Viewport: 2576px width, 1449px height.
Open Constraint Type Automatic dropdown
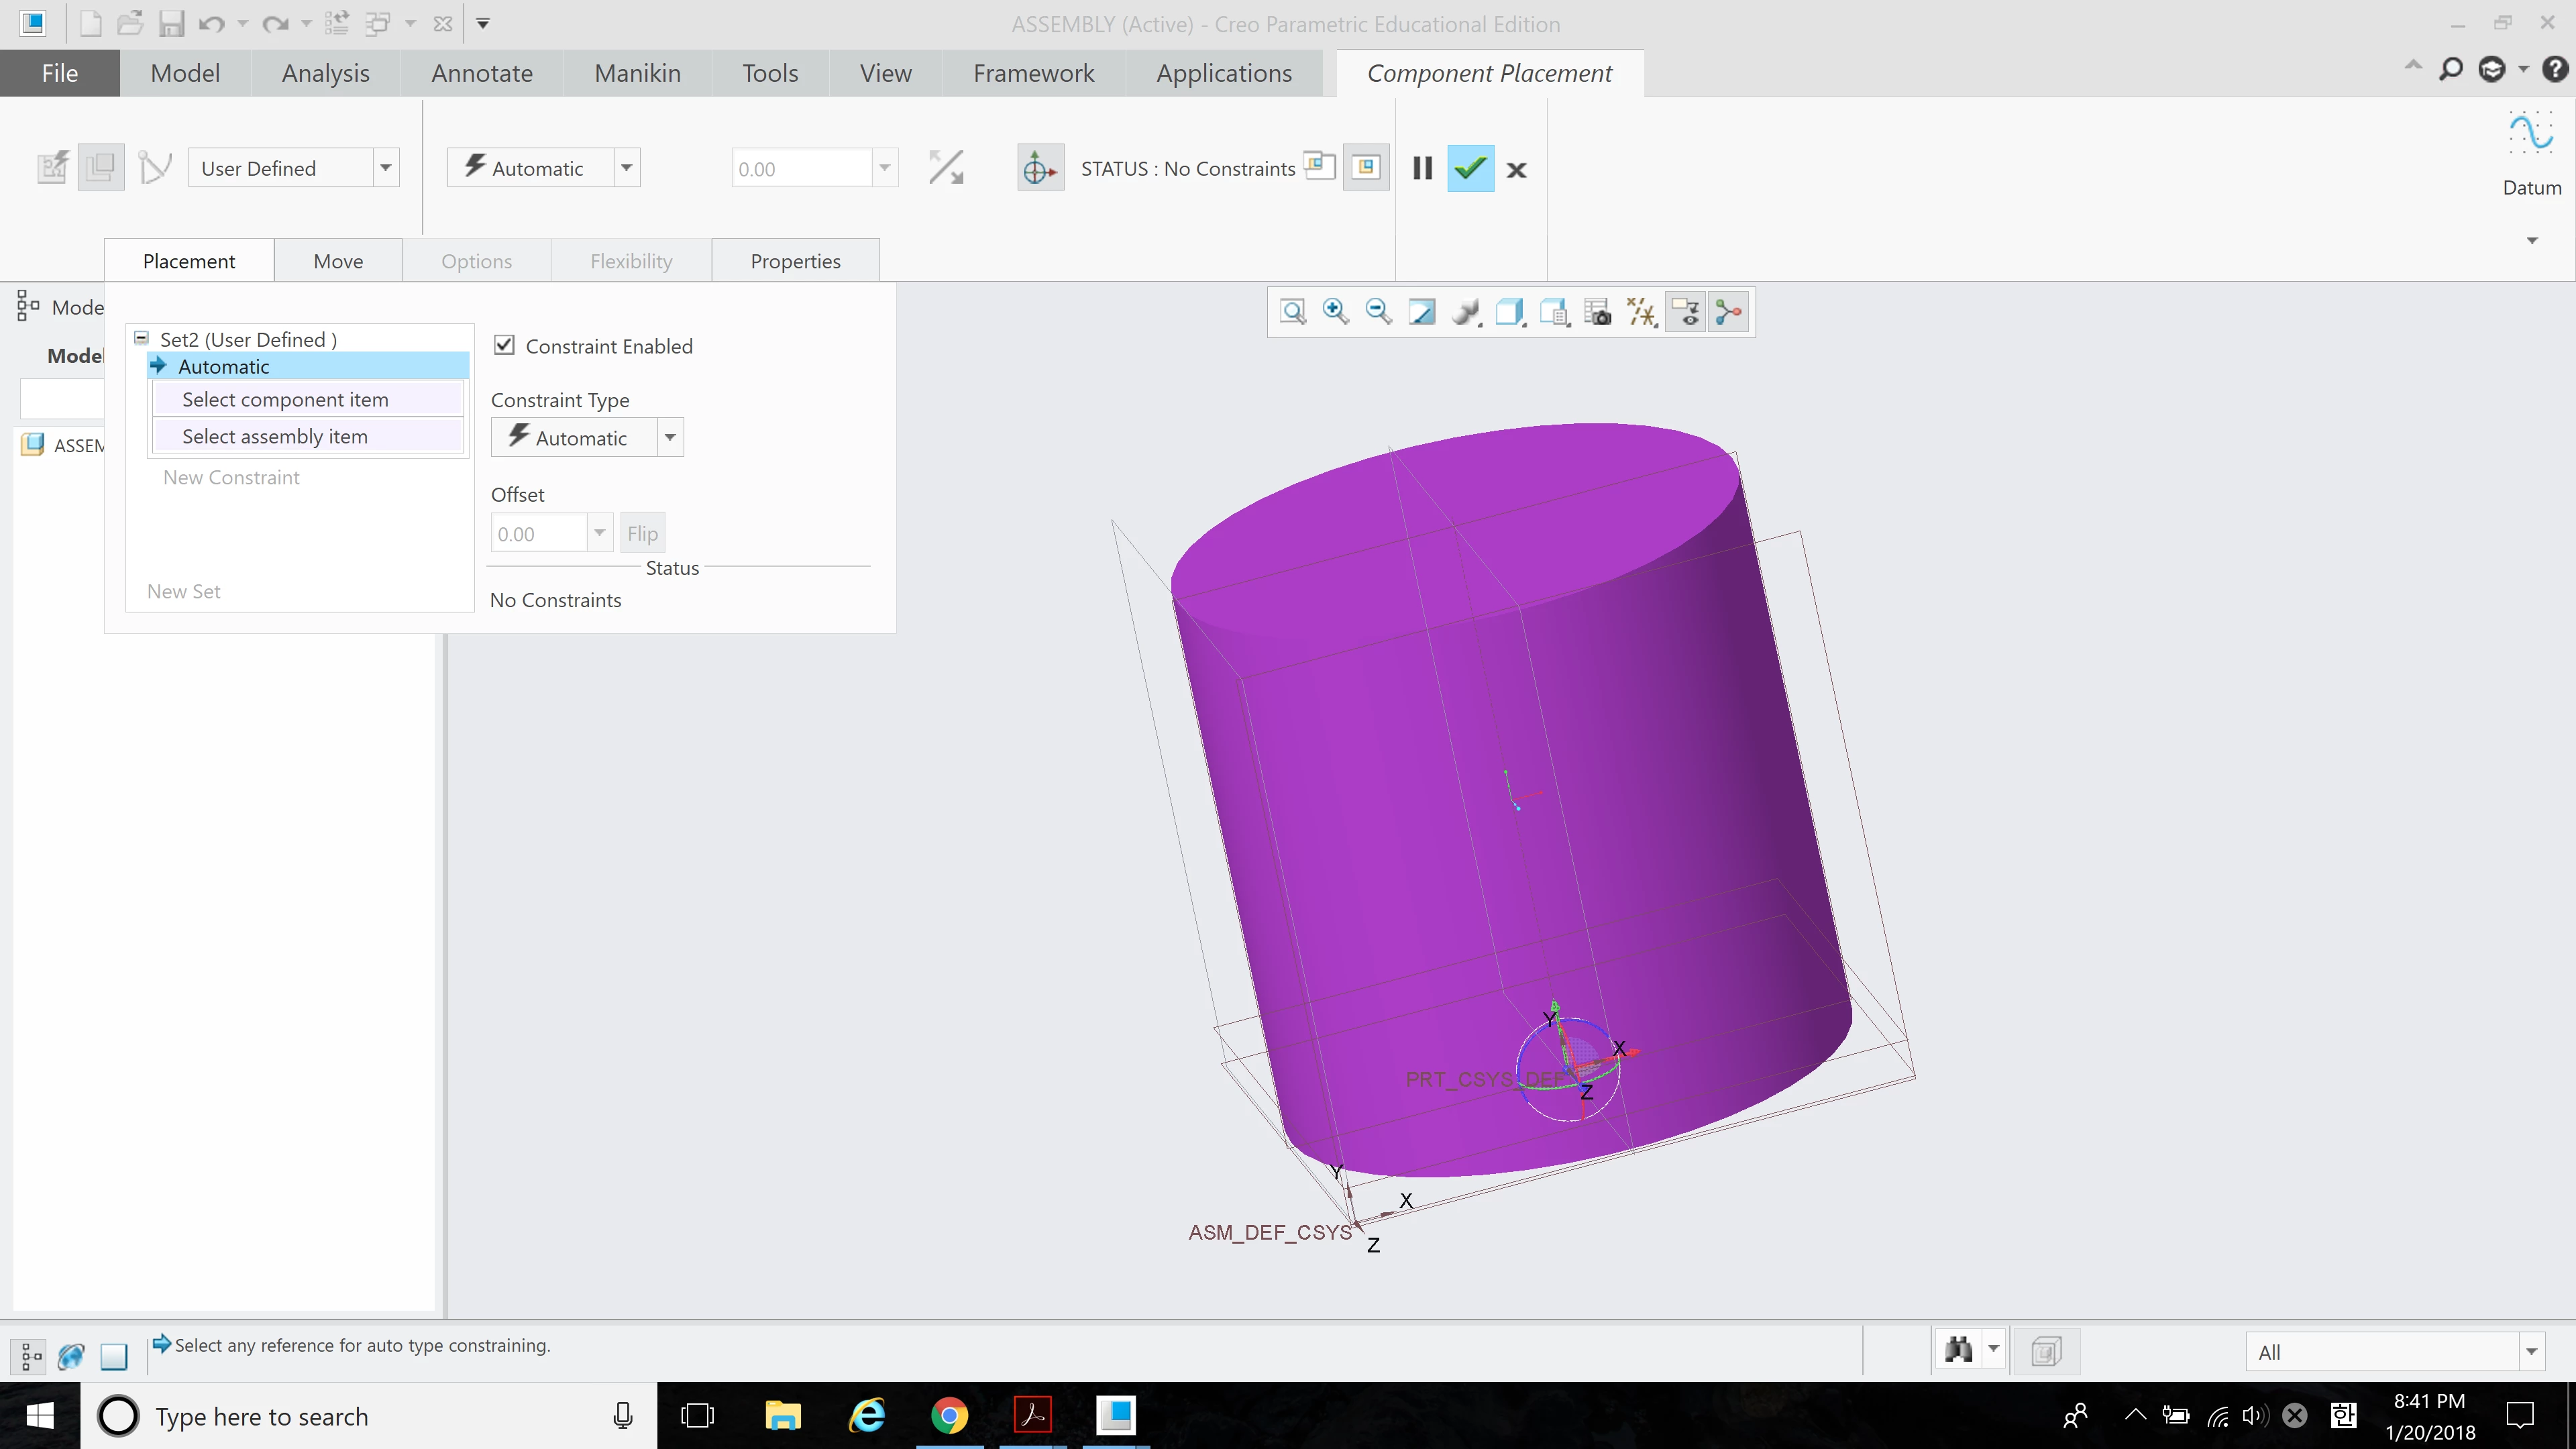(x=670, y=438)
